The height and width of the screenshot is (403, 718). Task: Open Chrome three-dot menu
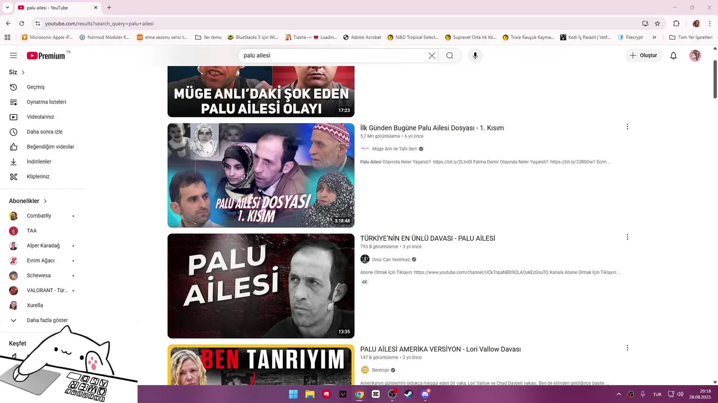click(710, 24)
